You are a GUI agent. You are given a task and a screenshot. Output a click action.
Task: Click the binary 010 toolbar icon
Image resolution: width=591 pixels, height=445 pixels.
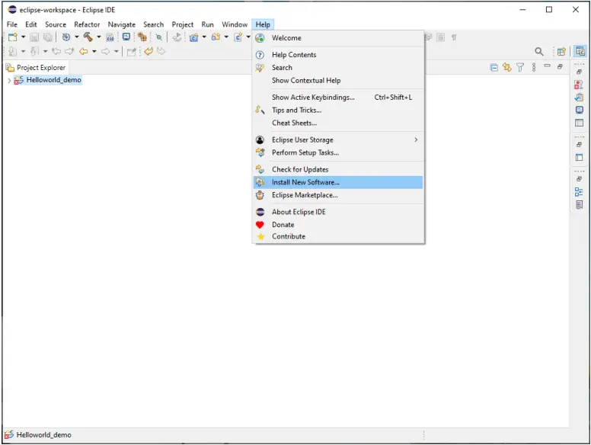click(x=110, y=37)
